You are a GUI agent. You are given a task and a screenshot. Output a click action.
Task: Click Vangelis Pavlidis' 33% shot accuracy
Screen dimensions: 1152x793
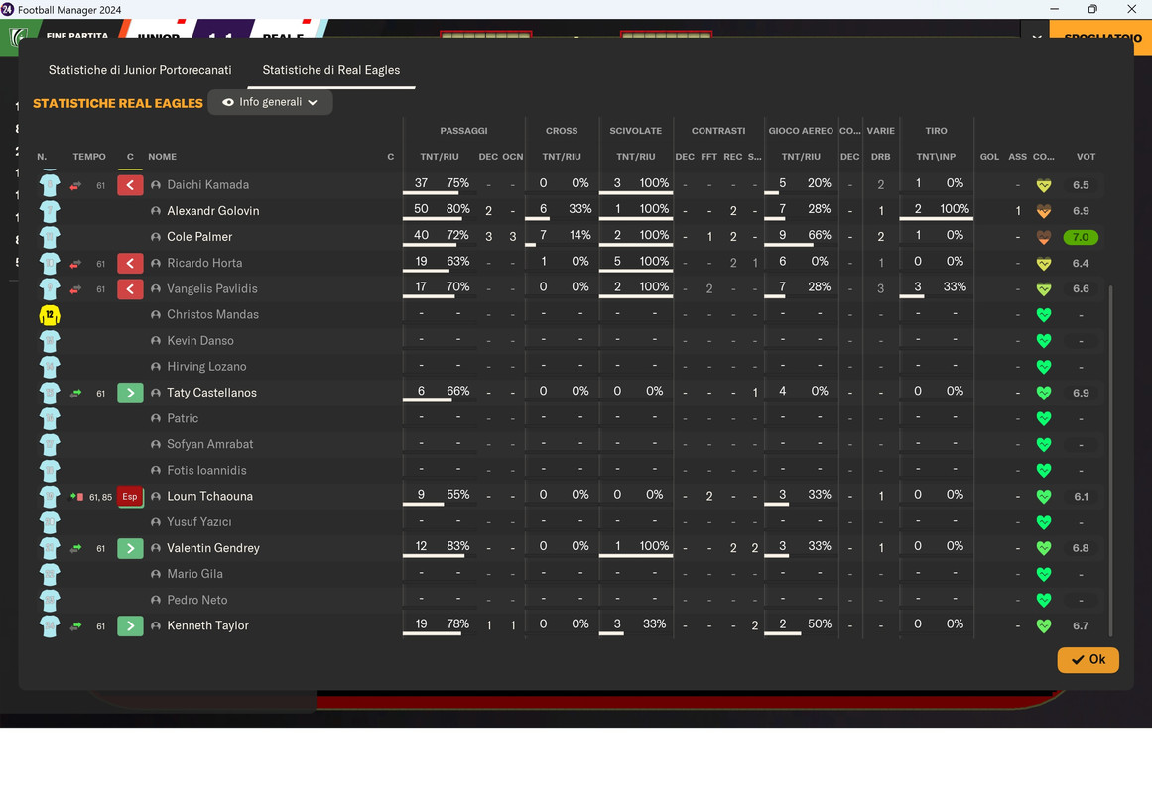point(955,287)
